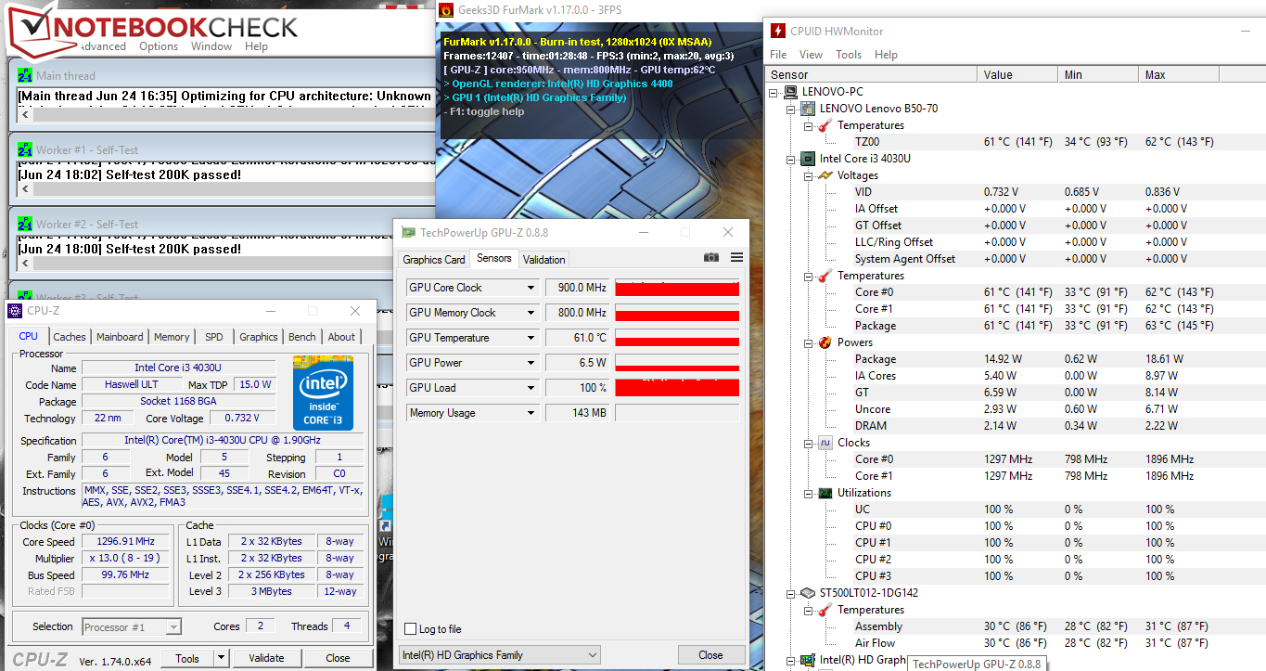
Task: Click the thermometer icon under ST500LT012 drive
Action: point(825,610)
